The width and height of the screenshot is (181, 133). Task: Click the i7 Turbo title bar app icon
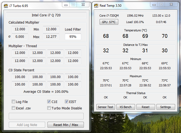coord(6,6)
